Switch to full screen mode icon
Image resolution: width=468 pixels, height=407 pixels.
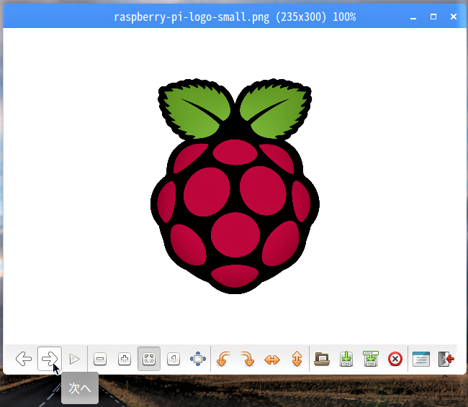pyautogui.click(x=198, y=359)
